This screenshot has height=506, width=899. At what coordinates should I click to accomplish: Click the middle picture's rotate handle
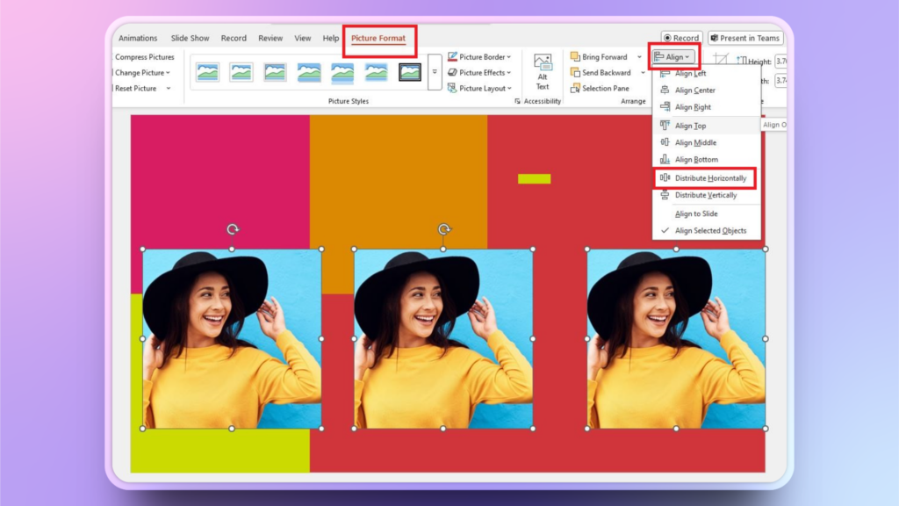[443, 229]
